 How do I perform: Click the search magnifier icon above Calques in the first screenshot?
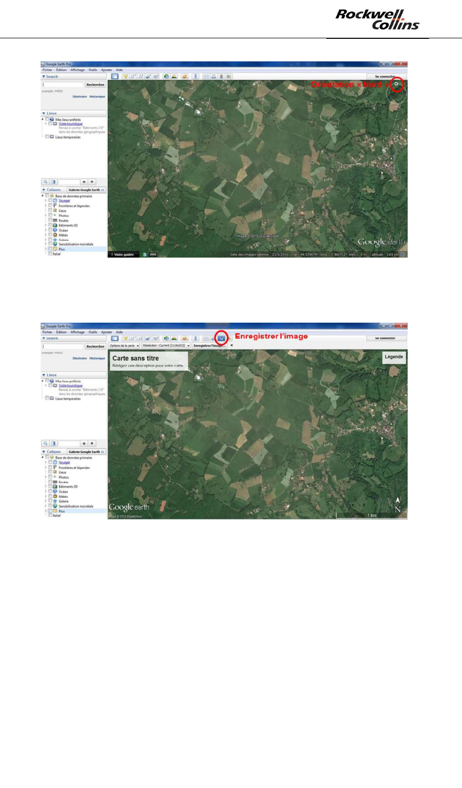[46, 182]
